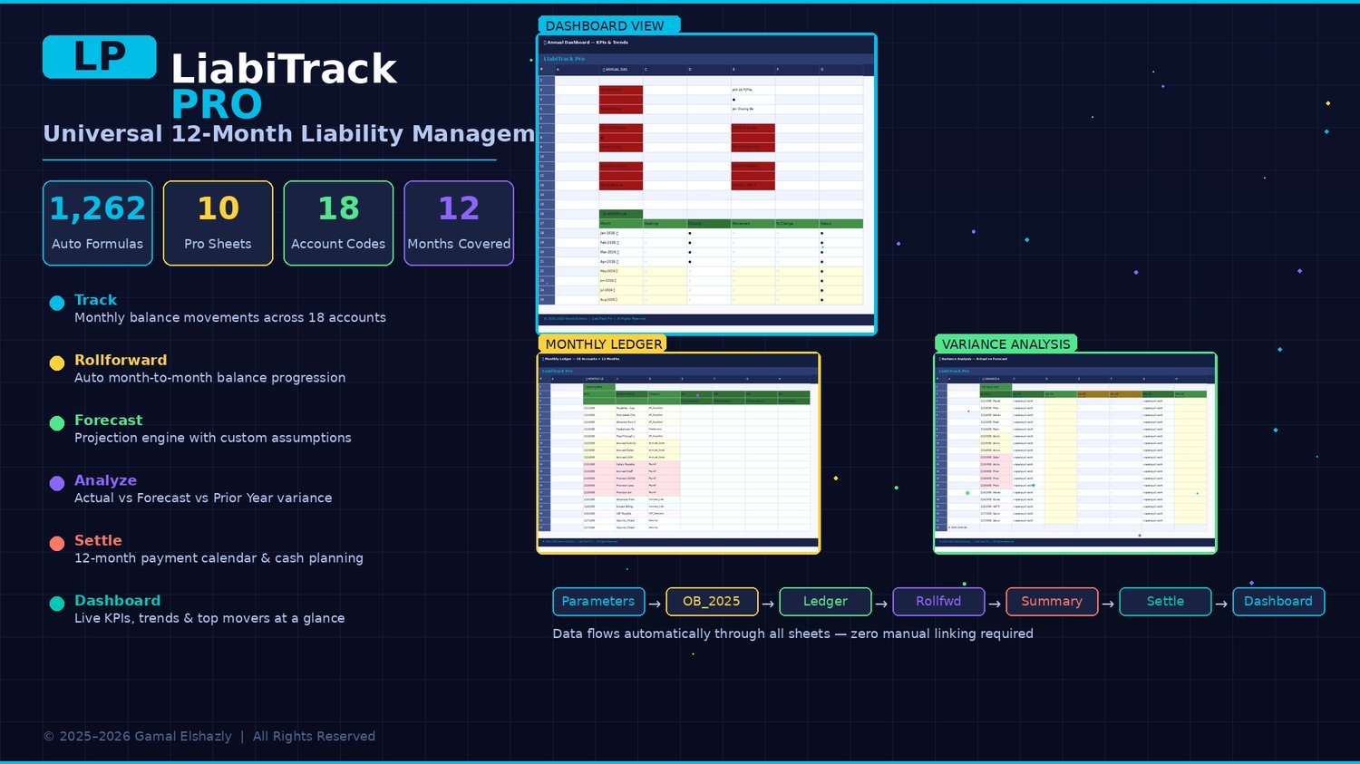Click the purple dot beside Analyze
This screenshot has height=764, width=1360.
pos(57,484)
